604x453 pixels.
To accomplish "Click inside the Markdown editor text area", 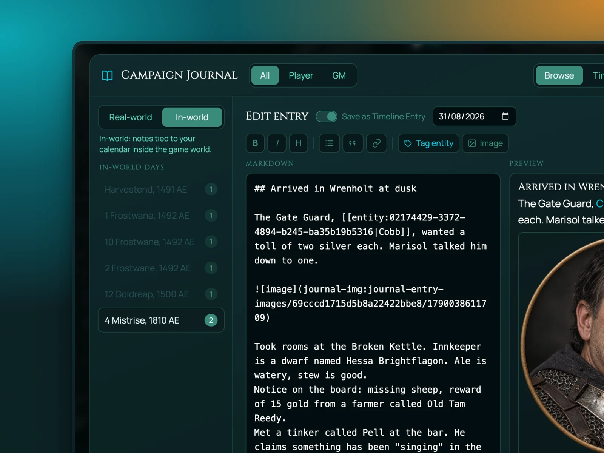I will [x=373, y=313].
